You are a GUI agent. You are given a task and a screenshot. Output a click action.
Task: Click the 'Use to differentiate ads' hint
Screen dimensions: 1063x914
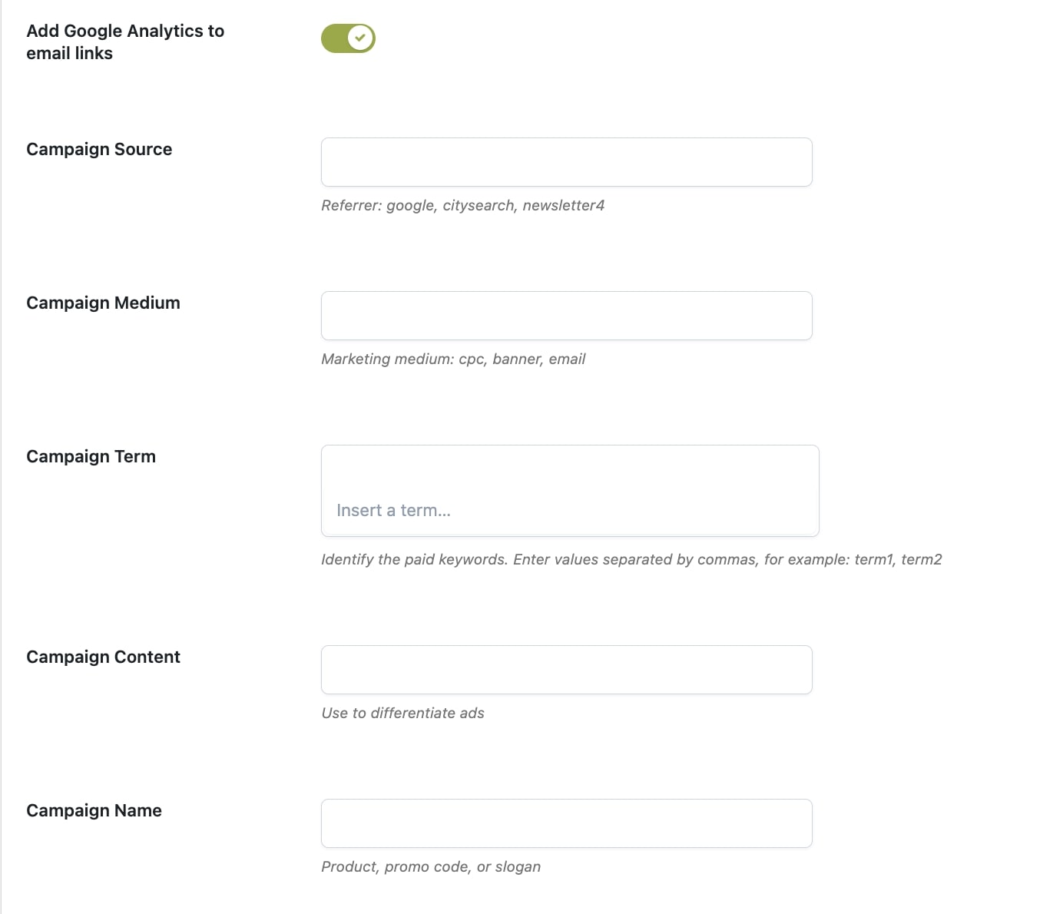point(402,714)
